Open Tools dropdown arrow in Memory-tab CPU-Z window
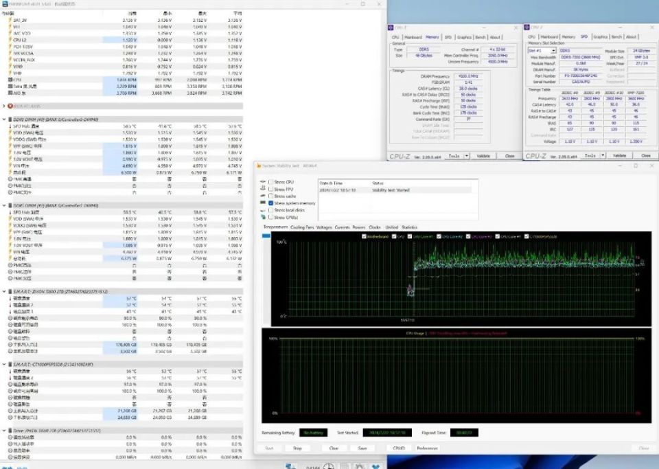The image size is (659, 469). 467,156
